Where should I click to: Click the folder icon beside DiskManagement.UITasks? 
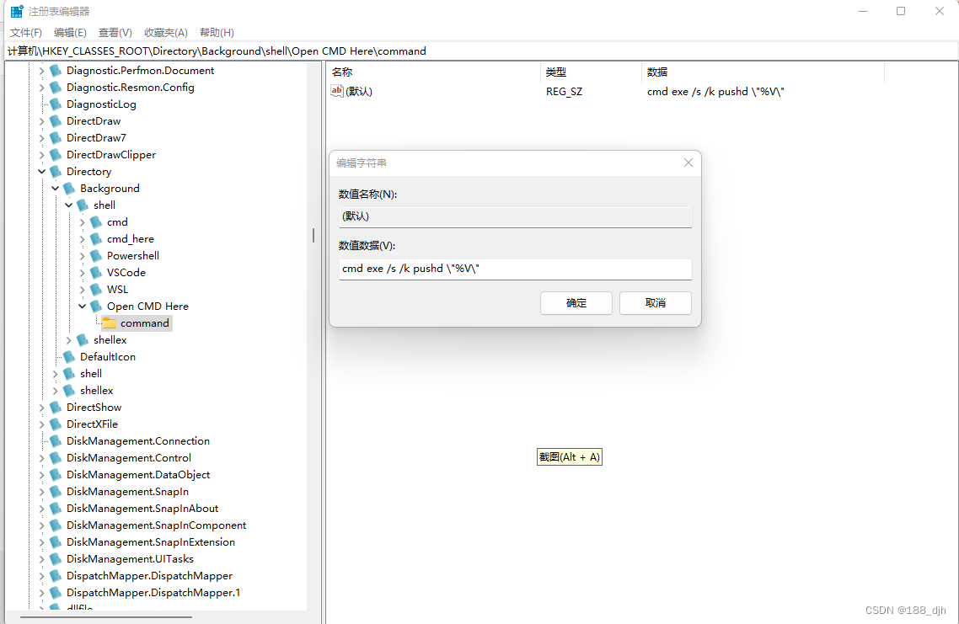coord(56,558)
